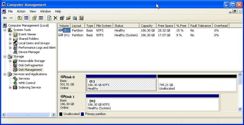
Task: Click the Open folder toolbar icon
Action: (69, 18)
